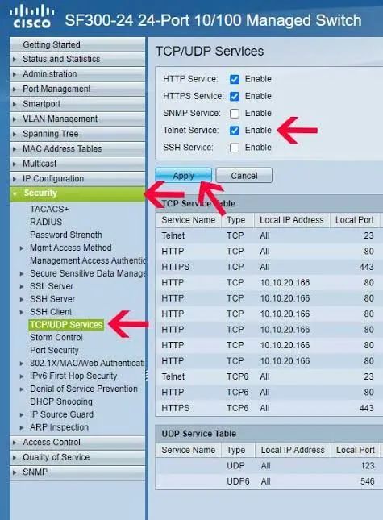Expand the IP Source Guard arrow
The width and height of the screenshot is (383, 520).
click(22, 415)
